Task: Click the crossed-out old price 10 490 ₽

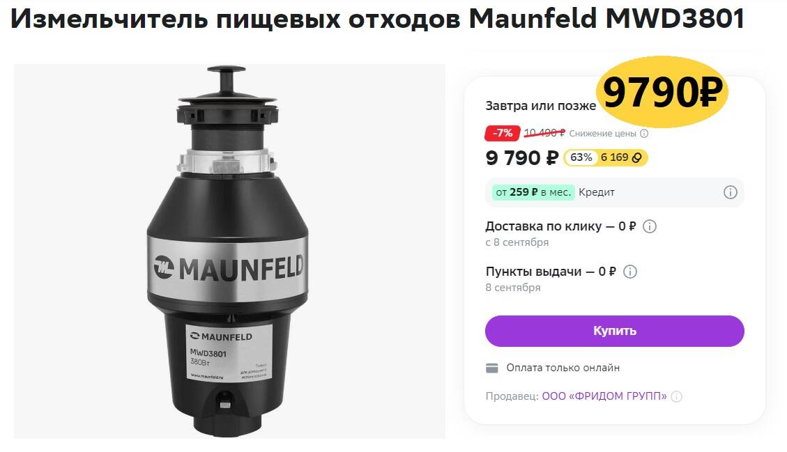Action: [x=544, y=133]
